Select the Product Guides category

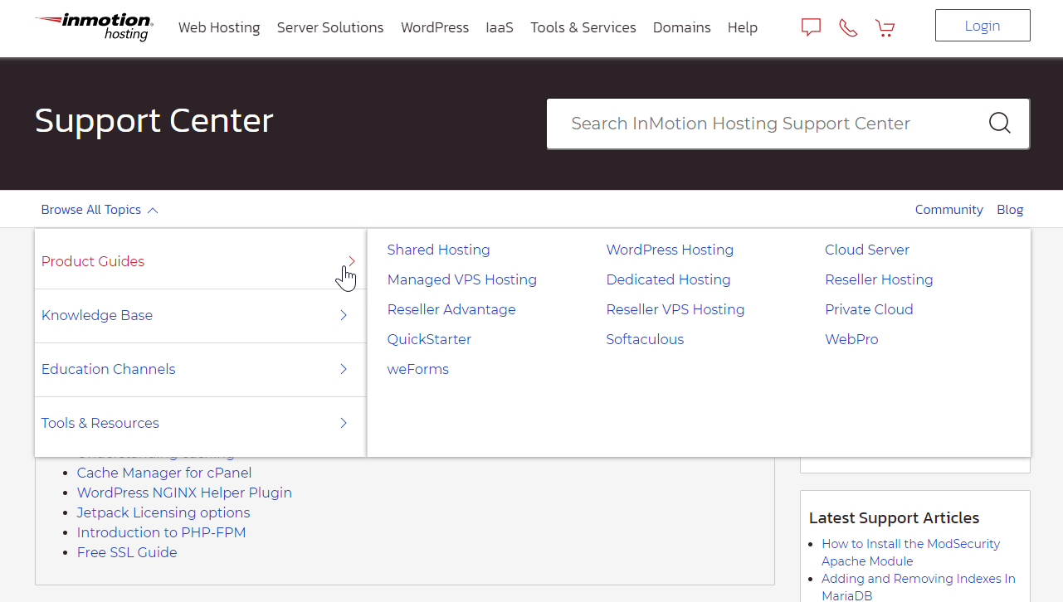92,261
